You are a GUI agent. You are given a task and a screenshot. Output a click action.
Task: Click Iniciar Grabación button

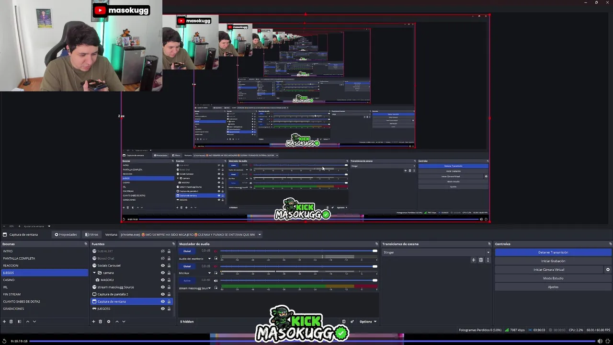[x=553, y=261]
